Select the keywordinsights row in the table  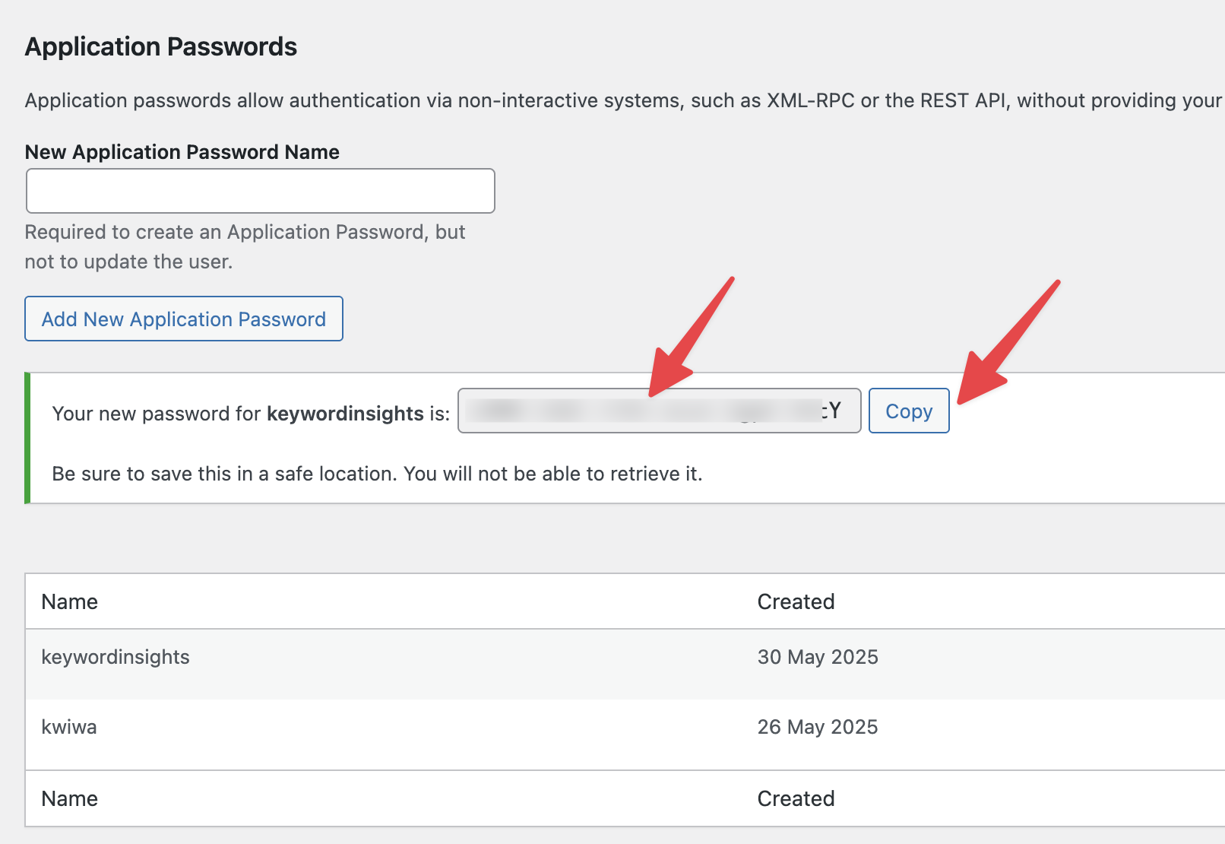(116, 657)
